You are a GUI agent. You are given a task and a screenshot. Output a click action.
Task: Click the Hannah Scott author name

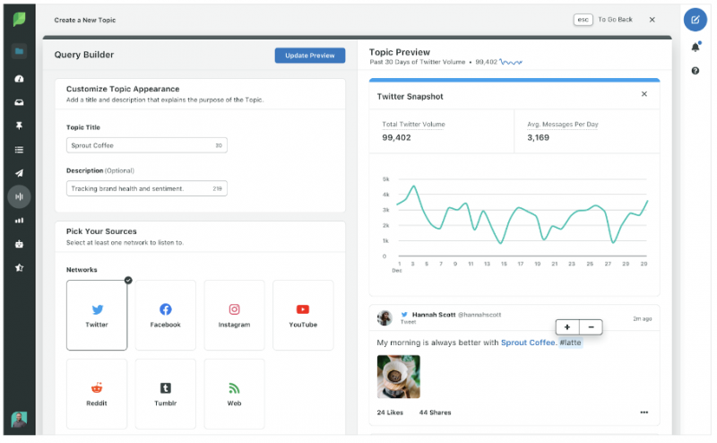pyautogui.click(x=434, y=315)
